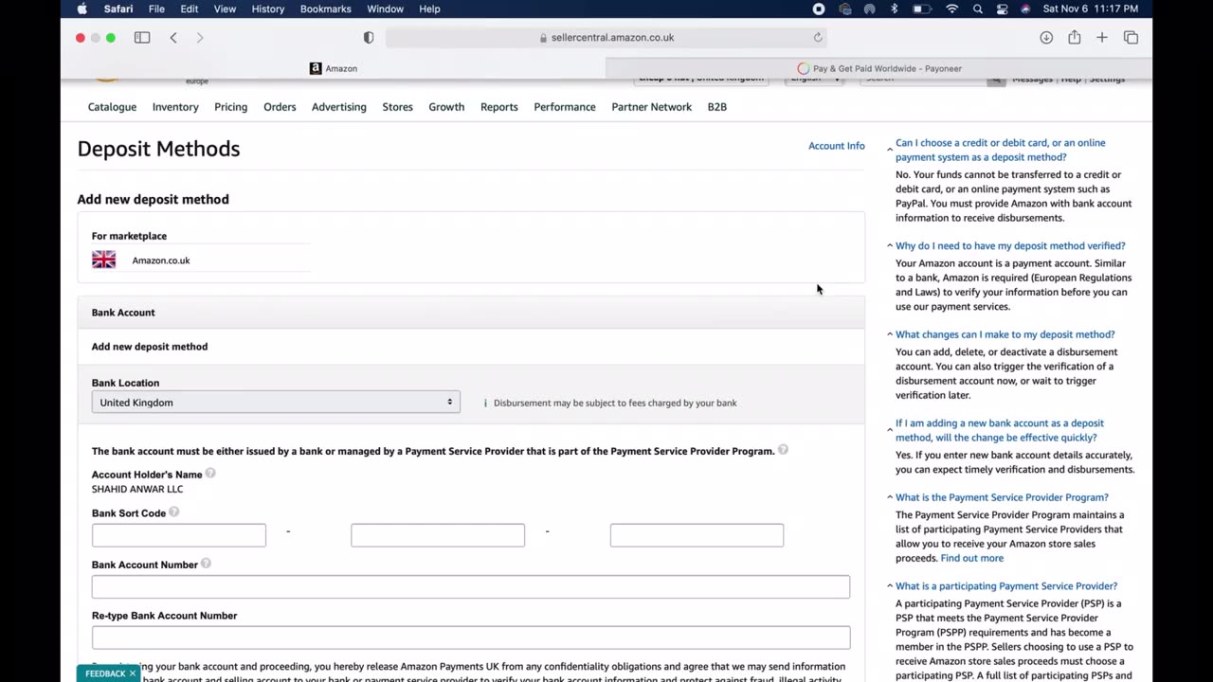The image size is (1213, 682).
Task: Open the Catalogue menu
Action: 112,107
